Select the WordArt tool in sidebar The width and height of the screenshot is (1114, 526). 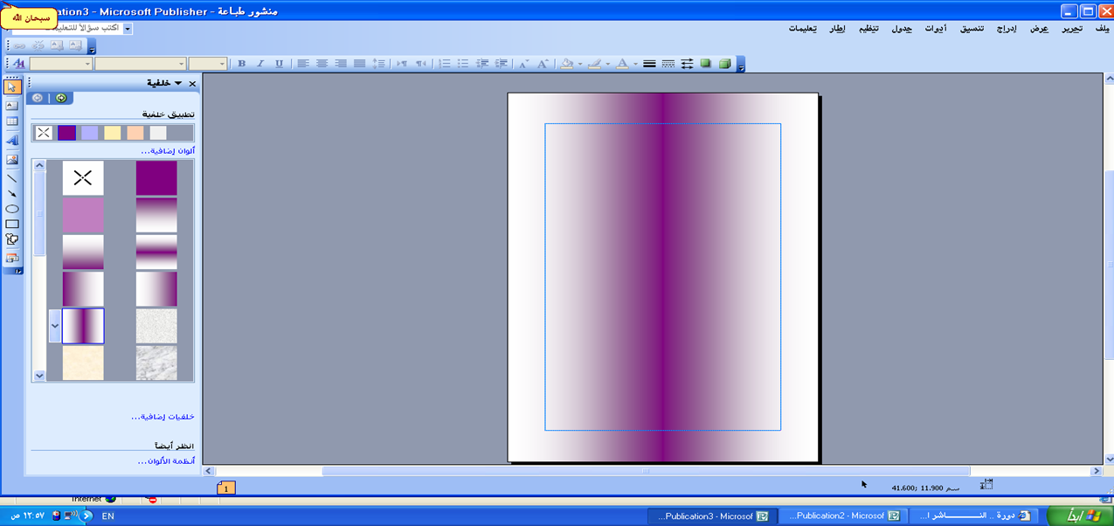tap(12, 140)
